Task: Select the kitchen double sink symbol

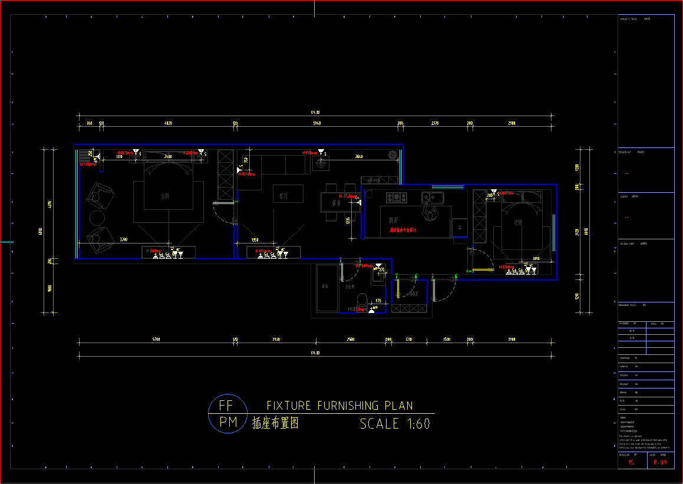Action: pyautogui.click(x=436, y=197)
